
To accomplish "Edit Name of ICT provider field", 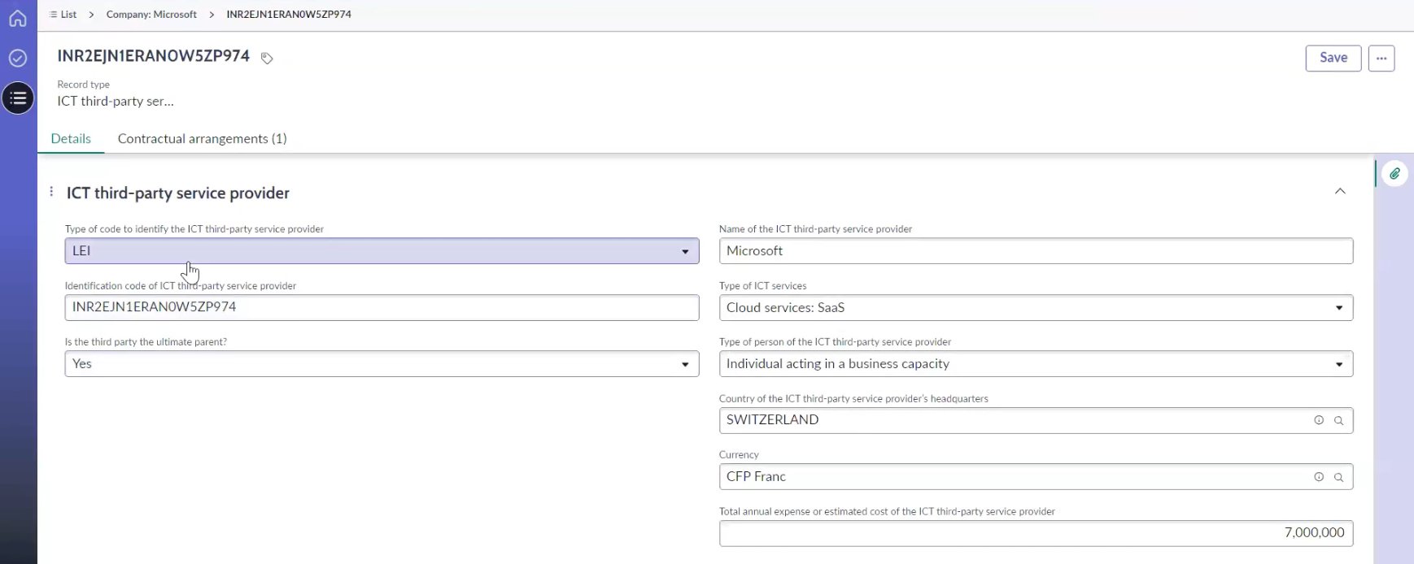I will pyautogui.click(x=1036, y=251).
